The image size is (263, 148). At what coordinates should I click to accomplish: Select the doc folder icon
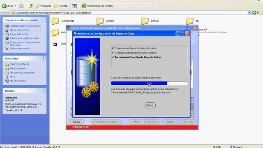[x=189, y=21]
